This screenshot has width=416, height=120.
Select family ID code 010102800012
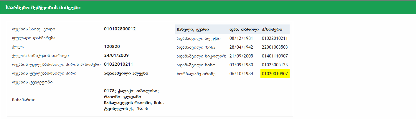pos(120,29)
